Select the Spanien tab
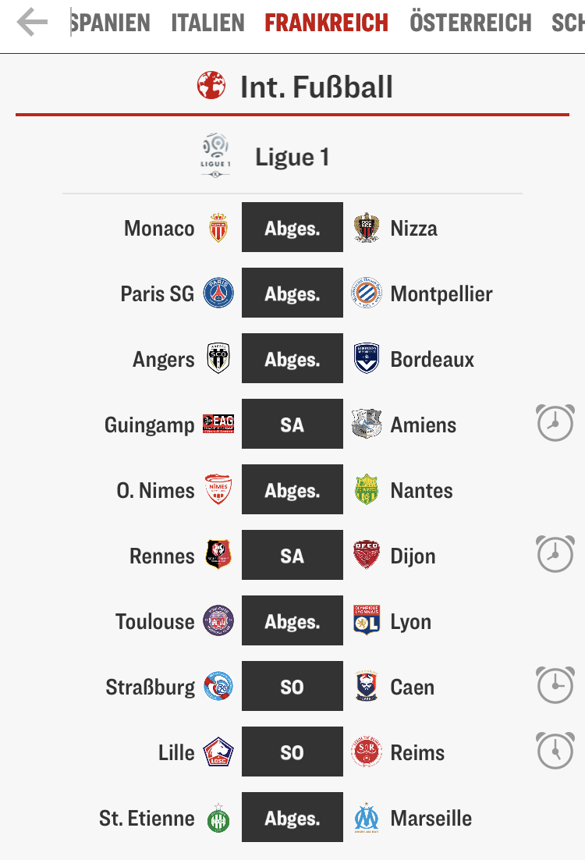The image size is (585, 860). [110, 23]
